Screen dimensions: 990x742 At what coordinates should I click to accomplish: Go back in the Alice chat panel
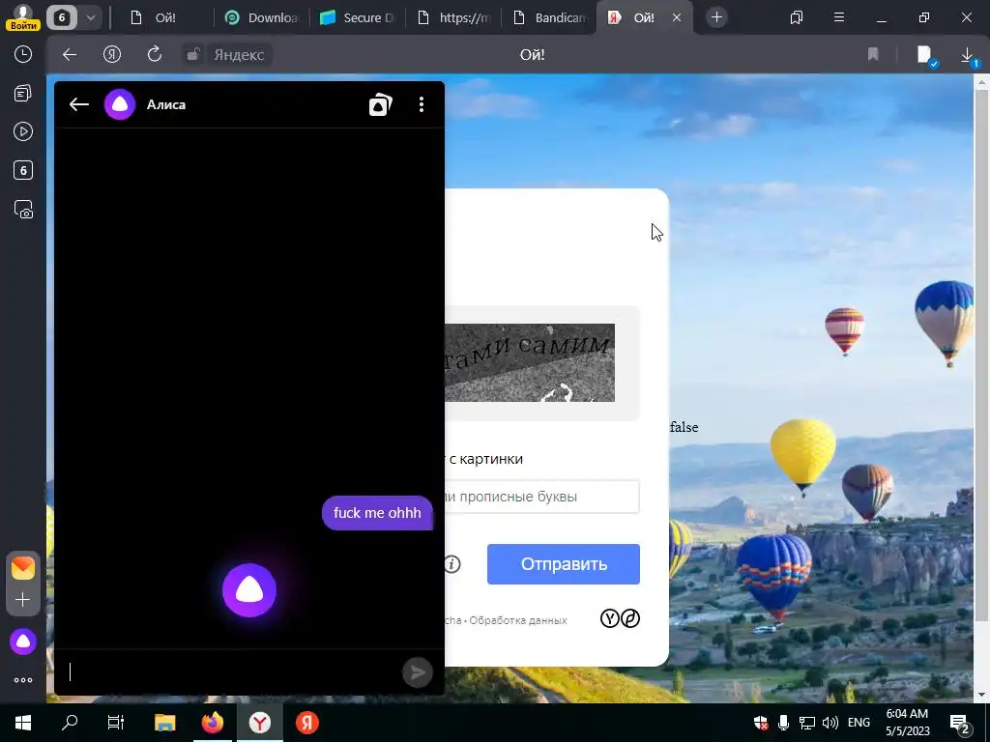point(79,104)
